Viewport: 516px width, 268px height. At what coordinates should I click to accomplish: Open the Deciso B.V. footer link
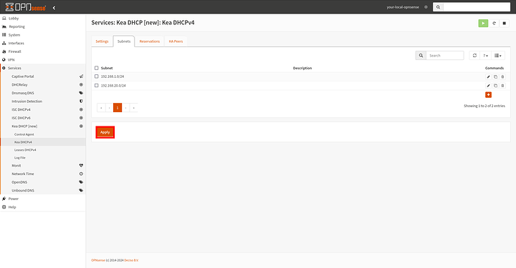point(132,260)
